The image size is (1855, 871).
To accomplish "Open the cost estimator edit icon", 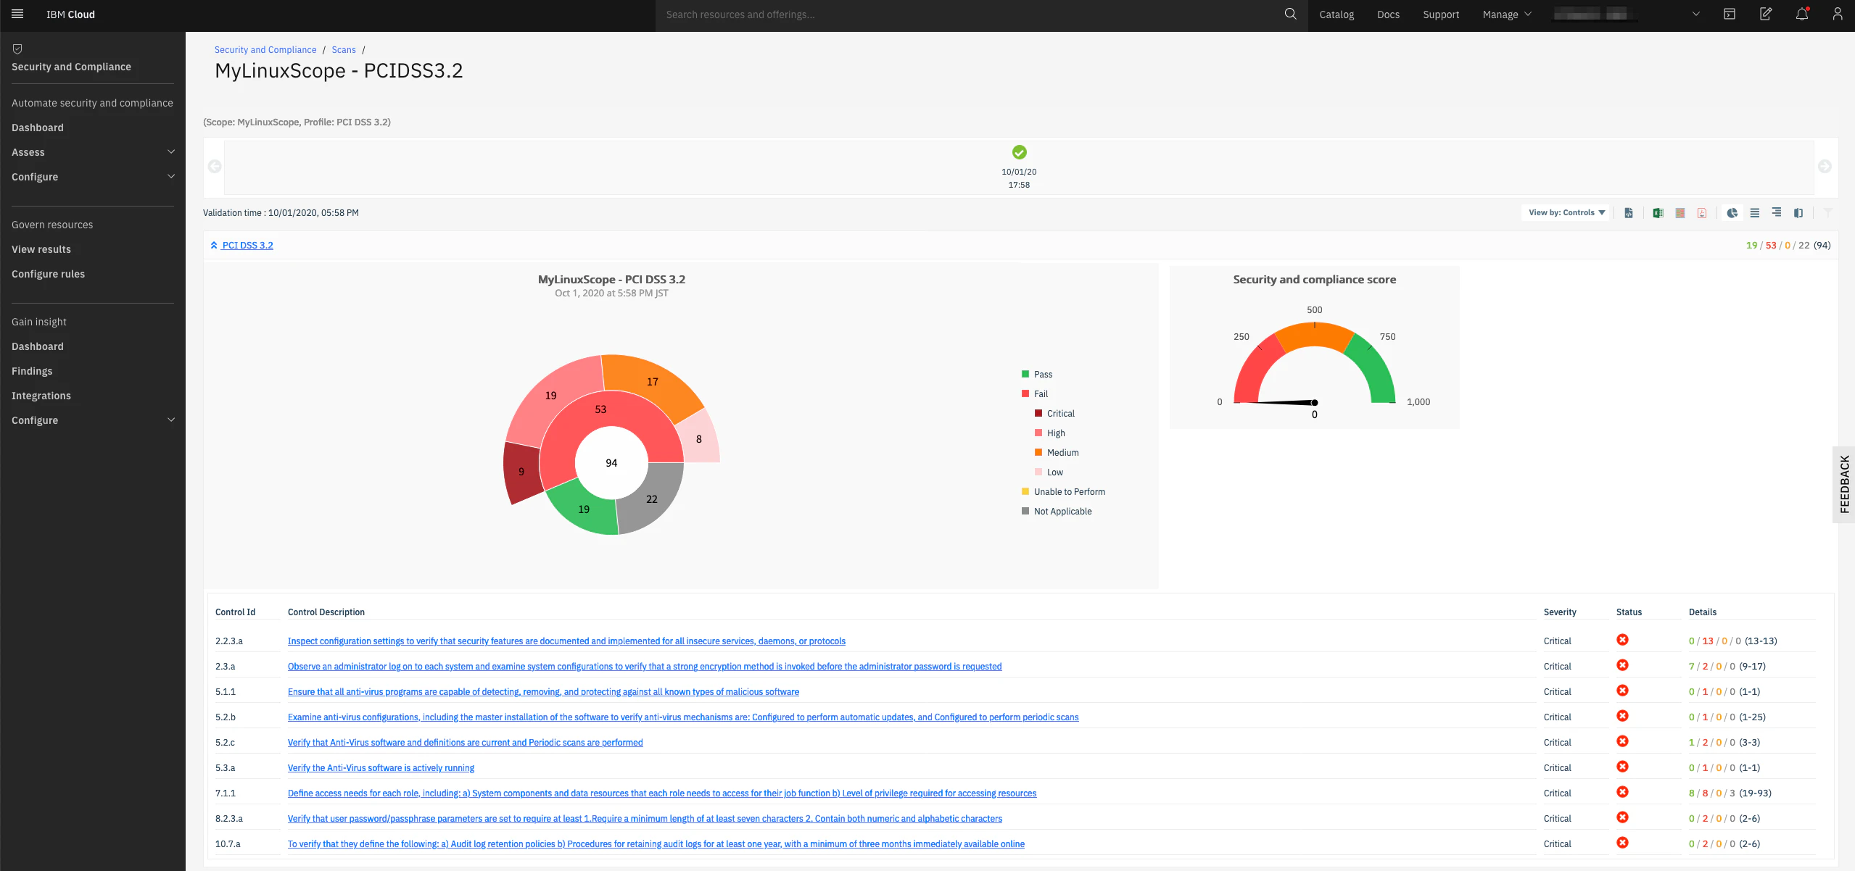I will click(x=1766, y=14).
